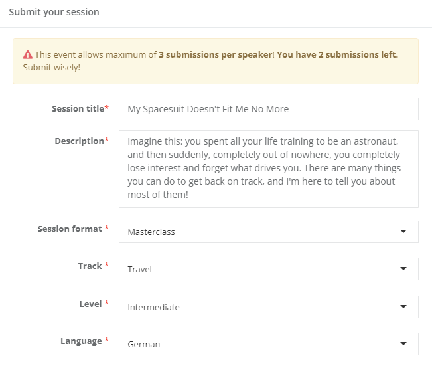The width and height of the screenshot is (432, 366).
Task: Click the '3 submissions per speaker' text
Action: 215,54
